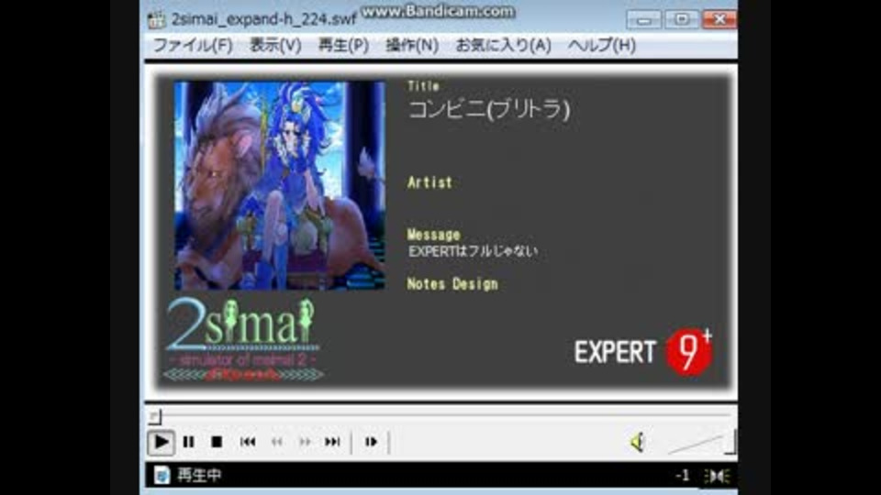Screen dimensions: 881x495
Task: Click the fast-forward double-arrow icon
Action: click(305, 442)
